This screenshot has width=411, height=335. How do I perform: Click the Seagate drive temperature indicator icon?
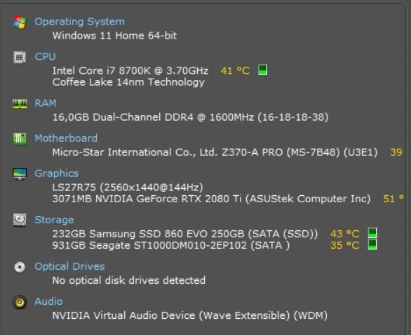pos(372,244)
